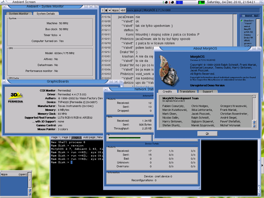Viewport: 264px width, 198px height.
Task: Select ^Valwit^ in the IRC user list
Action: point(248,23)
